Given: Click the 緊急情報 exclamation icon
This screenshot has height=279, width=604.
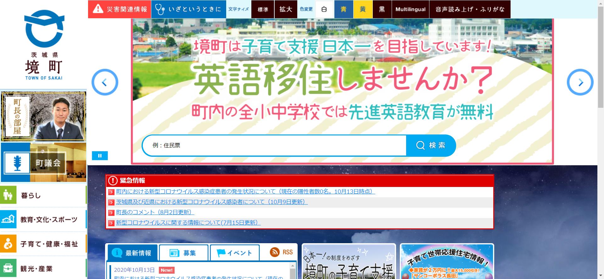Looking at the screenshot, I should [x=113, y=181].
